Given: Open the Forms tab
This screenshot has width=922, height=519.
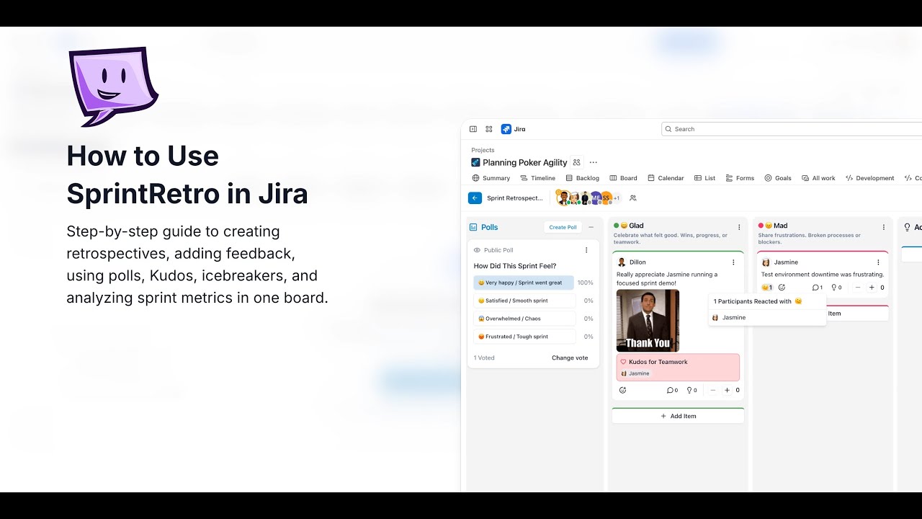Looking at the screenshot, I should coord(740,178).
